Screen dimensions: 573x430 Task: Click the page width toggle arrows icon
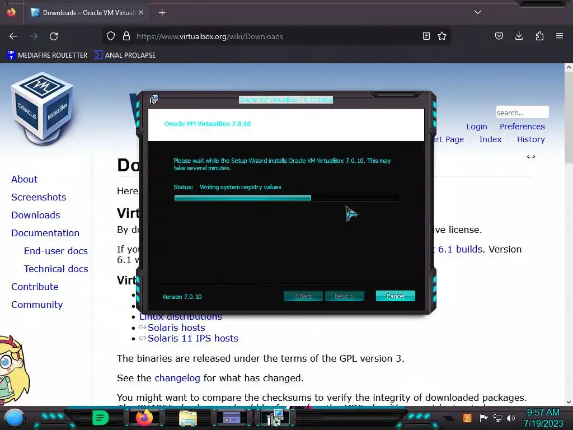531,157
